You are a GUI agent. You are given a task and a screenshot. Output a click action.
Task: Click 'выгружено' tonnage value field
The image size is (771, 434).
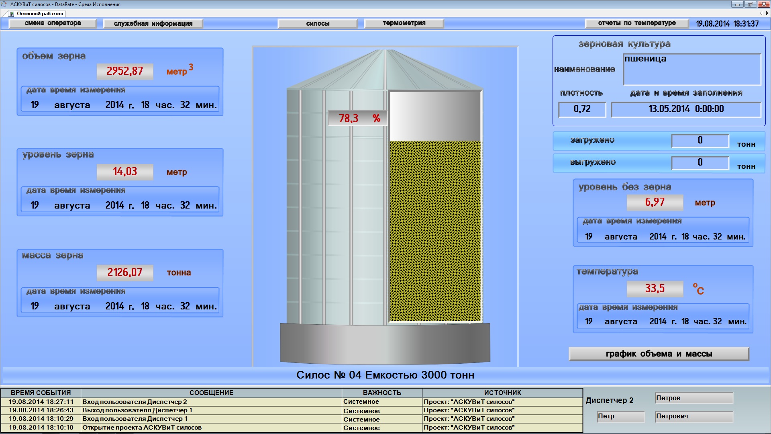point(700,163)
